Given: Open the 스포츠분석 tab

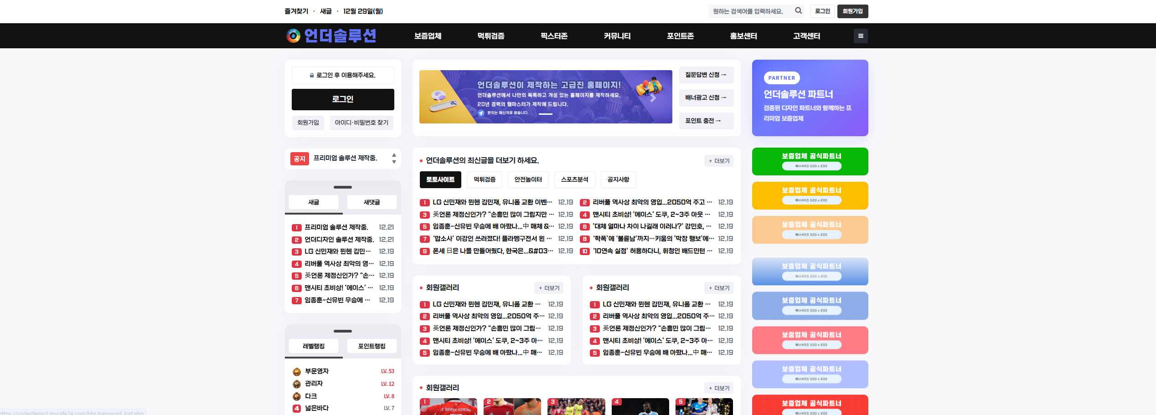Looking at the screenshot, I should (574, 179).
